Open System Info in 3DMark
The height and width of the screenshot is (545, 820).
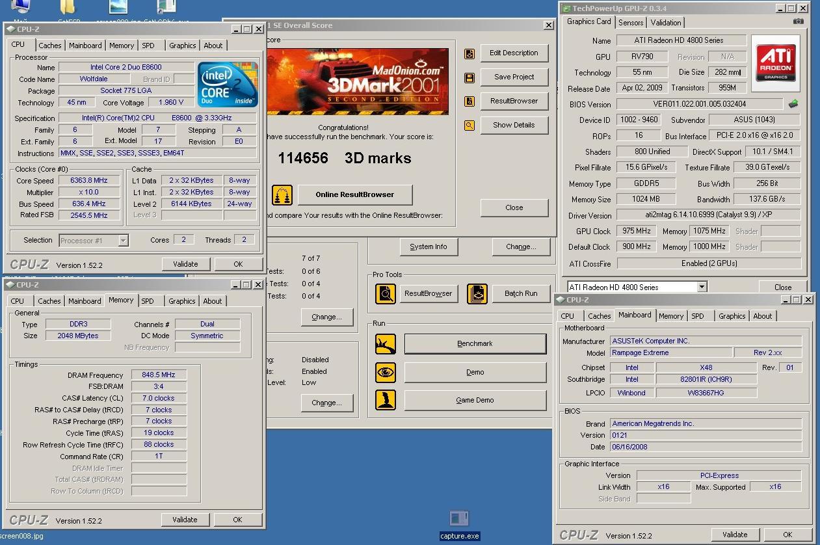429,247
